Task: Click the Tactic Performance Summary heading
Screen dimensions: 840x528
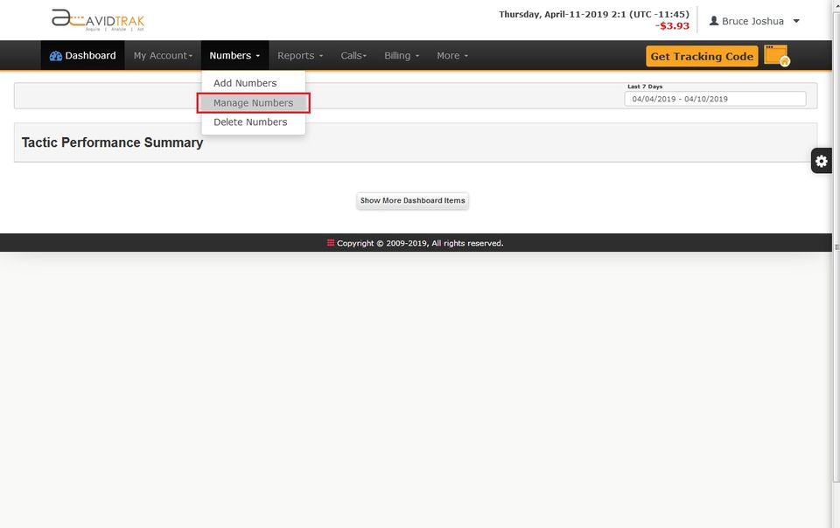Action: click(113, 142)
